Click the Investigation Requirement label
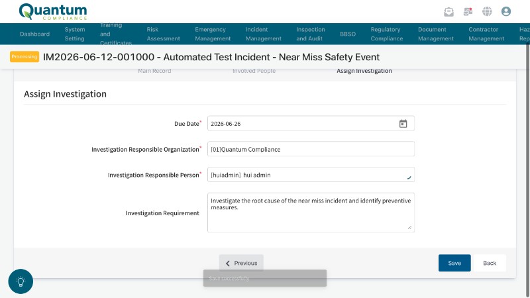This screenshot has width=530, height=298. [162, 213]
